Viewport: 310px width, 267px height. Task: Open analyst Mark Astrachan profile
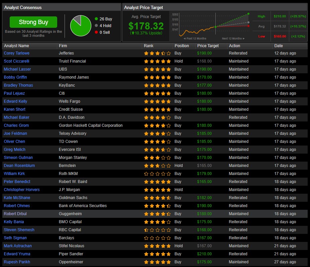[x=18, y=246]
